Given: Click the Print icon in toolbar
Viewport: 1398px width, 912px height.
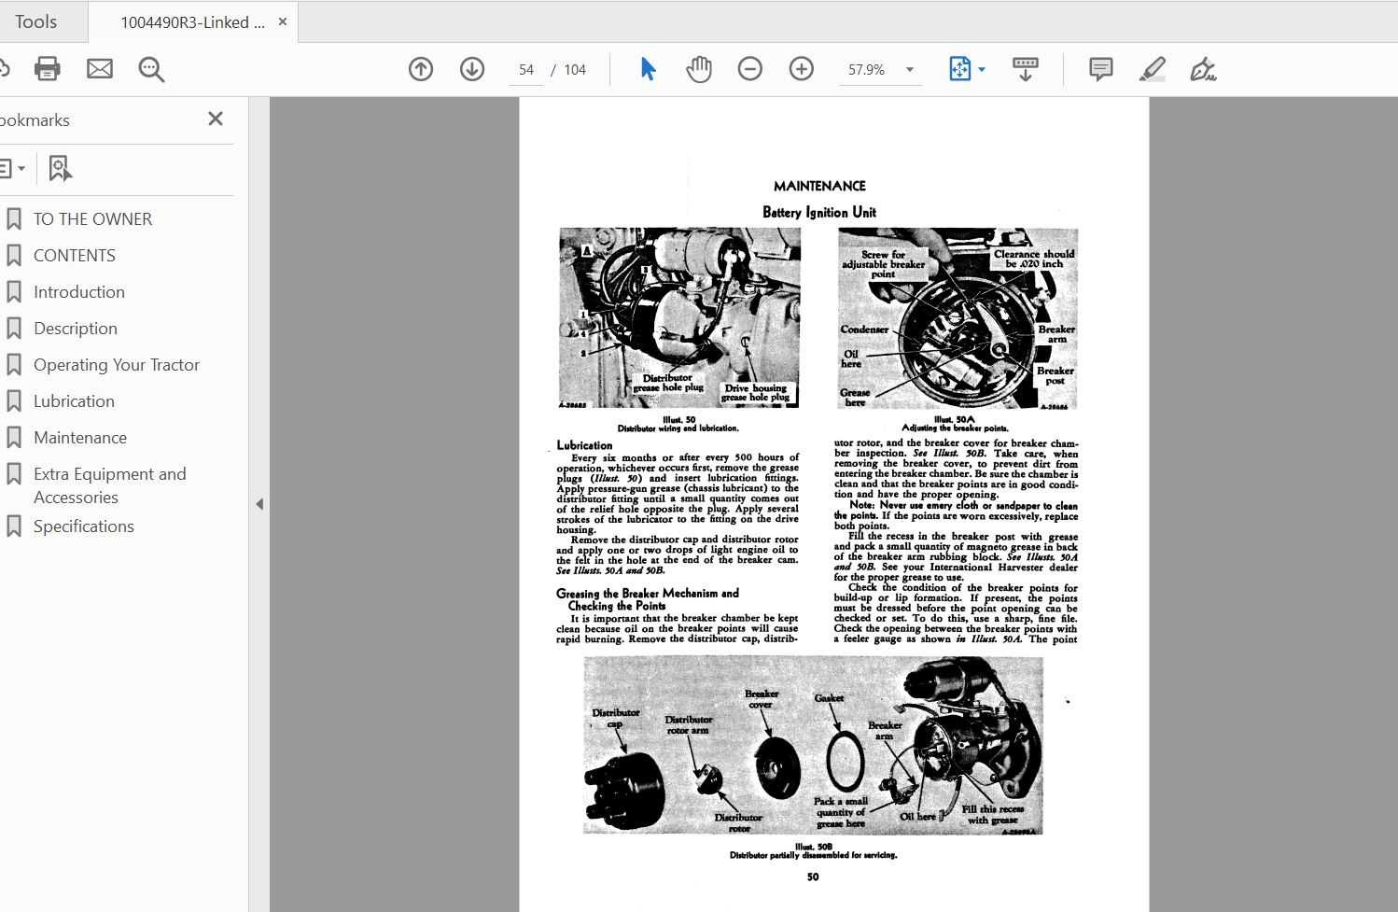Looking at the screenshot, I should pos(47,69).
